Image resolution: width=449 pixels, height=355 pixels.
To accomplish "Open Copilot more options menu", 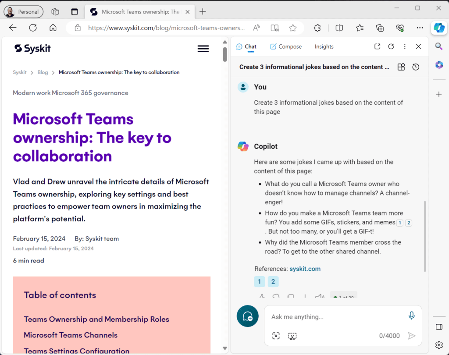I will click(x=405, y=46).
